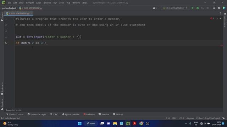
Task: Change indent setting 4 spaces
Action: point(190,118)
